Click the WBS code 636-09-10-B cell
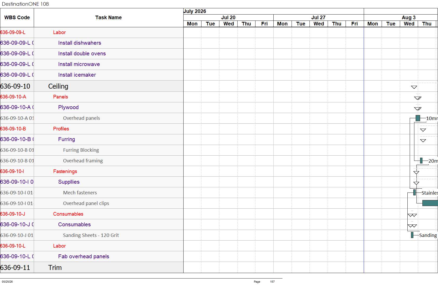 pos(17,129)
